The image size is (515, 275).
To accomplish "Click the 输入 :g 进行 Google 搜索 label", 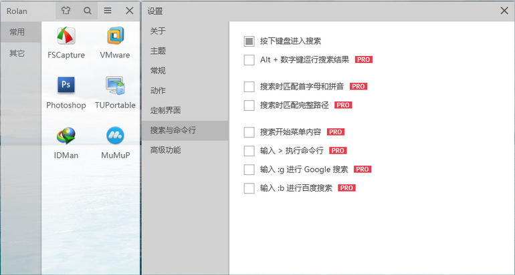I will pos(304,170).
